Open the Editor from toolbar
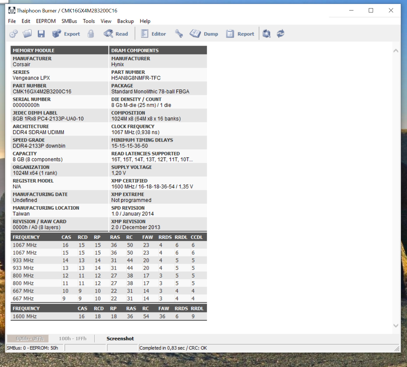The height and width of the screenshot is (367, 407). (x=154, y=34)
